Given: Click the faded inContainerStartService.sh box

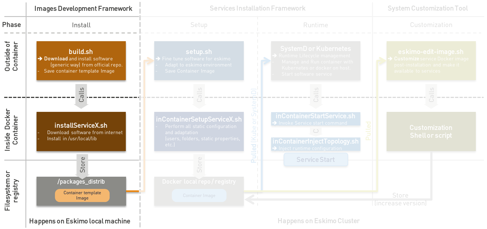Looking at the screenshot, I should pyautogui.click(x=316, y=119).
